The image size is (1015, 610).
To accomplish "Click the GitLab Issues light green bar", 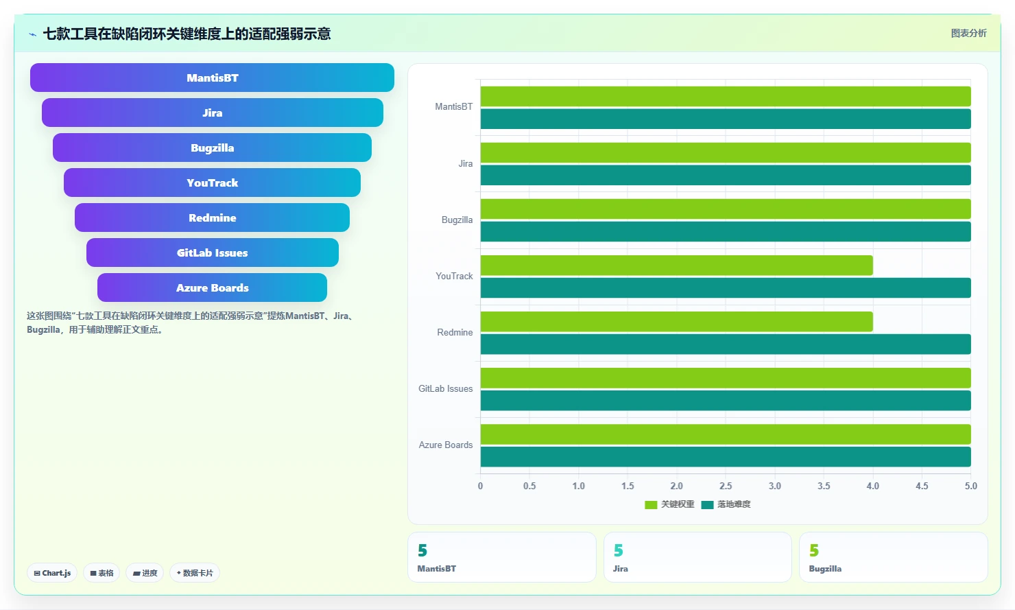I will [726, 377].
